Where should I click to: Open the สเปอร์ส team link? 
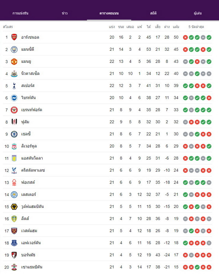pos(28,86)
